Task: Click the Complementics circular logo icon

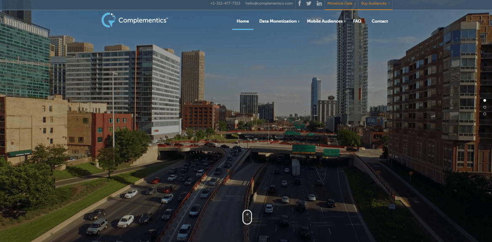Action: click(108, 20)
